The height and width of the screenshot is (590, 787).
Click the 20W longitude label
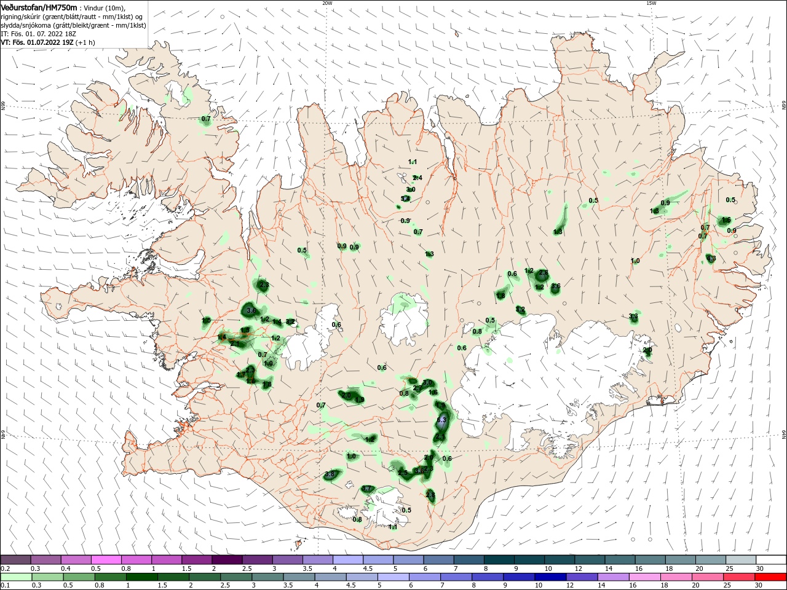tap(327, 3)
